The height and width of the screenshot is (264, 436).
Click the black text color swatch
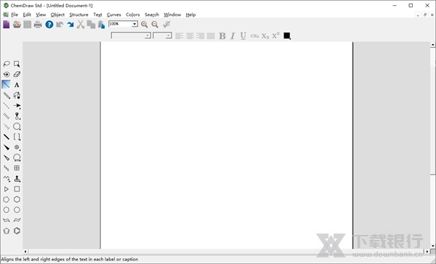coord(287,36)
